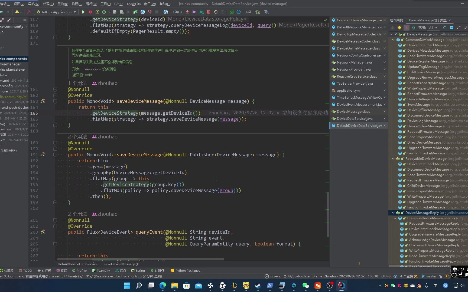Click the override gutter icon on line 191
468x292 pixels.
[43, 155]
